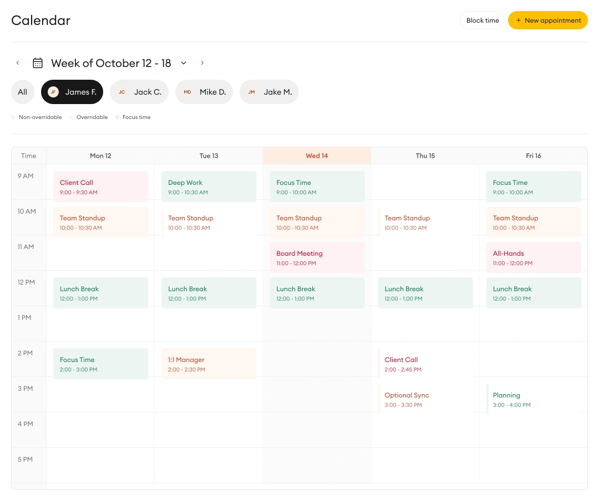The width and height of the screenshot is (599, 501).
Task: Open Tuesday's Deep Work event
Action: pos(209,187)
